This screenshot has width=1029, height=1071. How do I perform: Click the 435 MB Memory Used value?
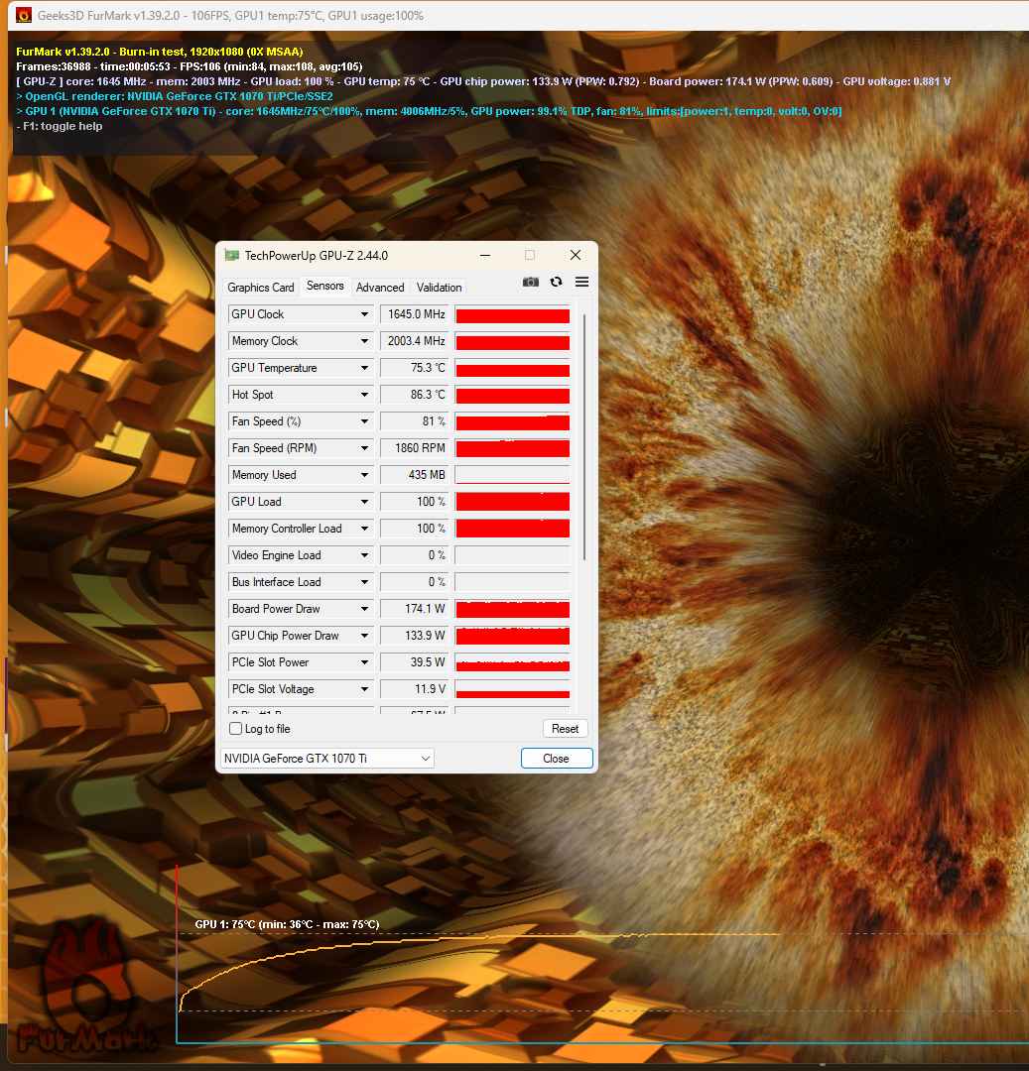coord(414,475)
